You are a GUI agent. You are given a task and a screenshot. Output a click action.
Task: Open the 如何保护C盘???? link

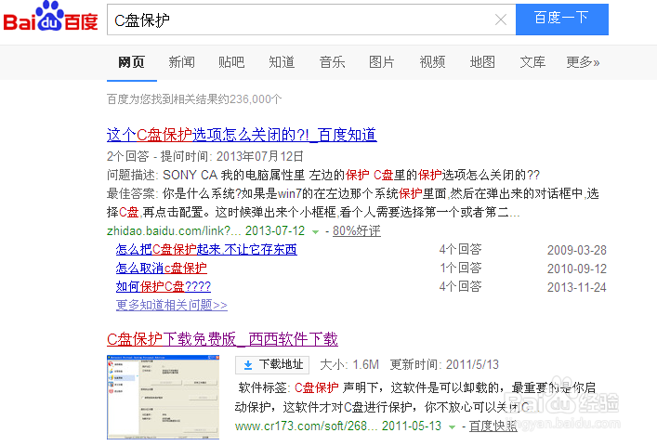pos(164,286)
